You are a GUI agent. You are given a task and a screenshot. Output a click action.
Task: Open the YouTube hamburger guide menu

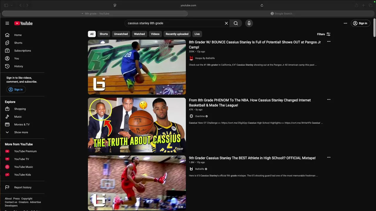click(x=7, y=23)
